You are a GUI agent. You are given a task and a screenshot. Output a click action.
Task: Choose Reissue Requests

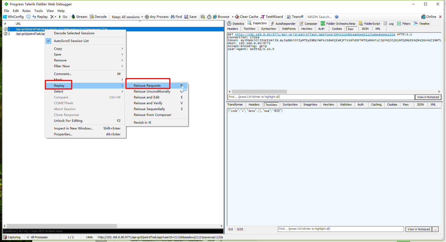point(157,85)
